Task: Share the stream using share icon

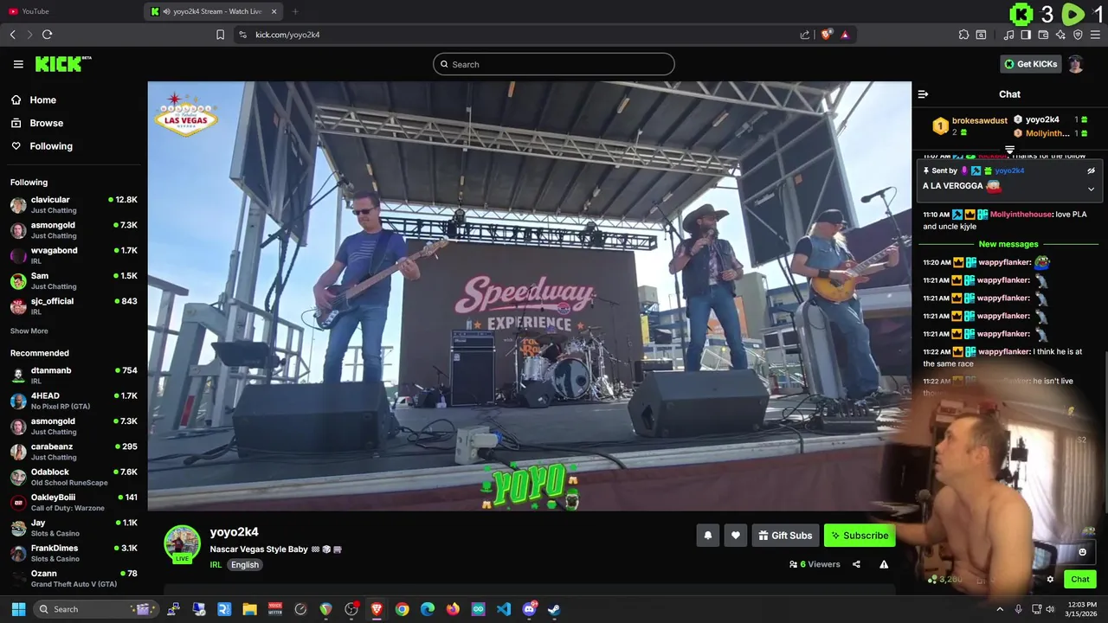Action: tap(856, 564)
